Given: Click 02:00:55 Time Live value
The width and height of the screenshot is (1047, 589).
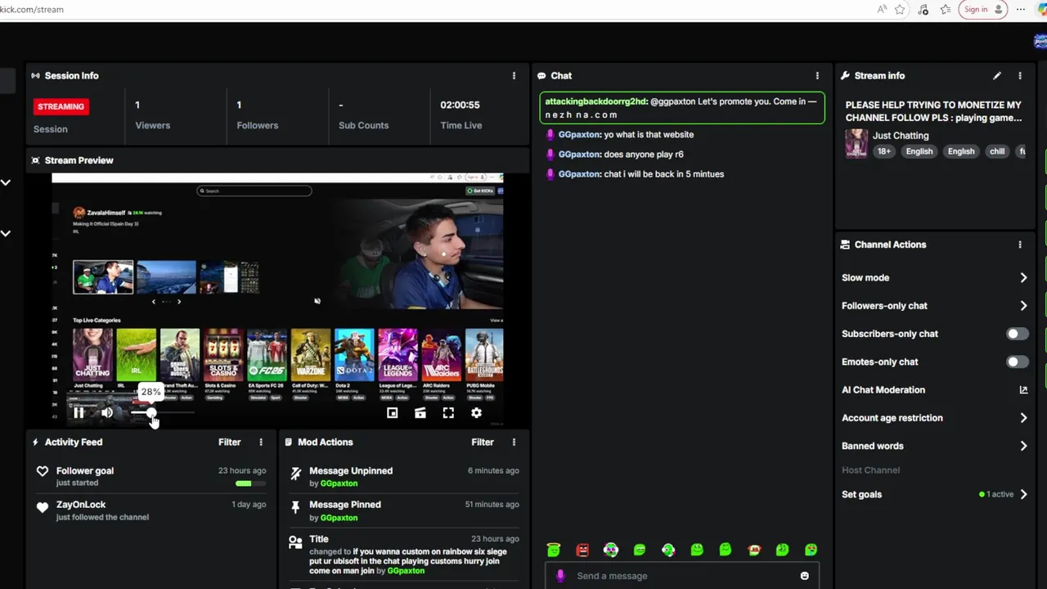Looking at the screenshot, I should [460, 105].
